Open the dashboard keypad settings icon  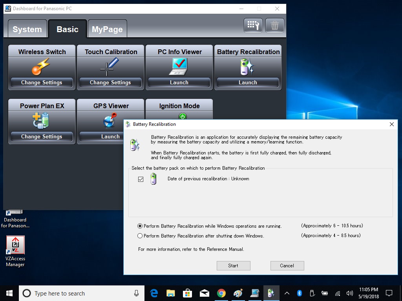point(253,26)
